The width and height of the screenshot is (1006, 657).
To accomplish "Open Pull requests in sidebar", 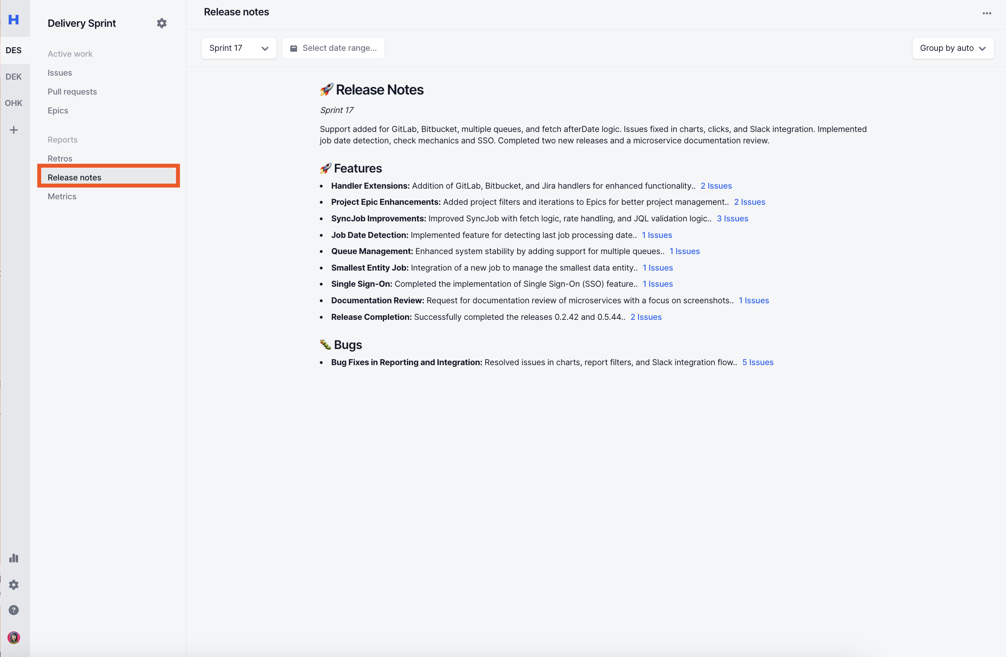I will tap(72, 92).
